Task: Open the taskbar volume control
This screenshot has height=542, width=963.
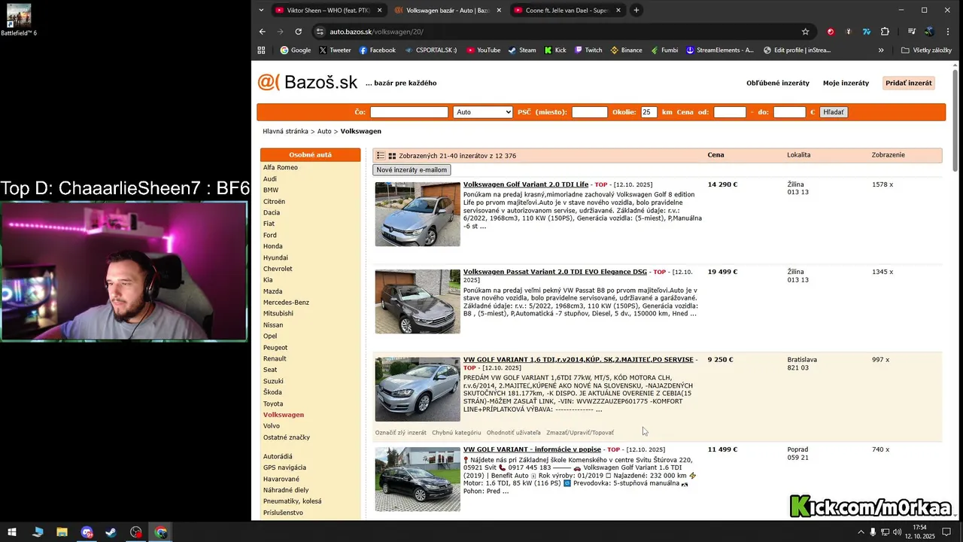Action: pyautogui.click(x=897, y=532)
